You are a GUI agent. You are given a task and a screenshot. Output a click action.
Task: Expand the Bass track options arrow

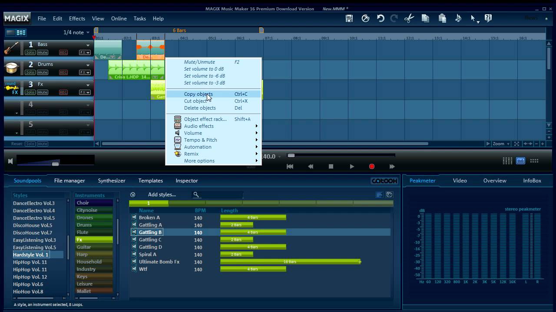[x=88, y=45]
